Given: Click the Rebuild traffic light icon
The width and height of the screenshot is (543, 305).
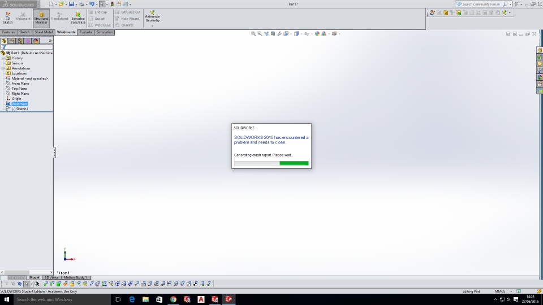Looking at the screenshot, I should click(x=112, y=4).
